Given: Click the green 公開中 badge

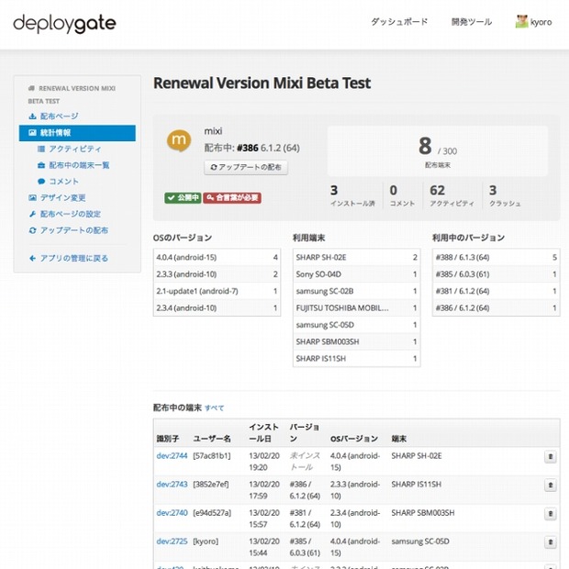Looking at the screenshot, I should pyautogui.click(x=183, y=197).
